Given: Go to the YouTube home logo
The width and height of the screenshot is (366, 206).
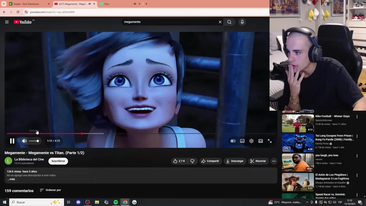Looking at the screenshot, I should [x=23, y=22].
